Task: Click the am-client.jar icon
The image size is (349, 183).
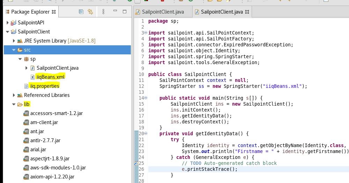Action: (26, 122)
